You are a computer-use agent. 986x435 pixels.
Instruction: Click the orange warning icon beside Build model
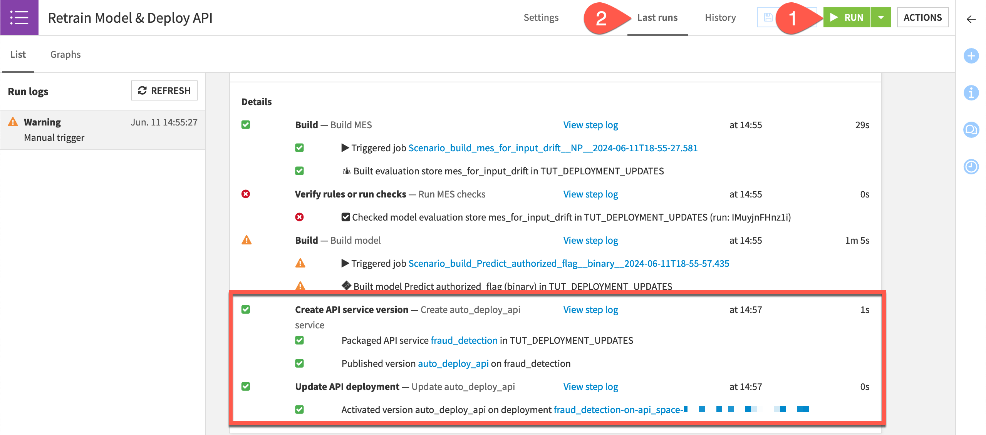tap(246, 240)
